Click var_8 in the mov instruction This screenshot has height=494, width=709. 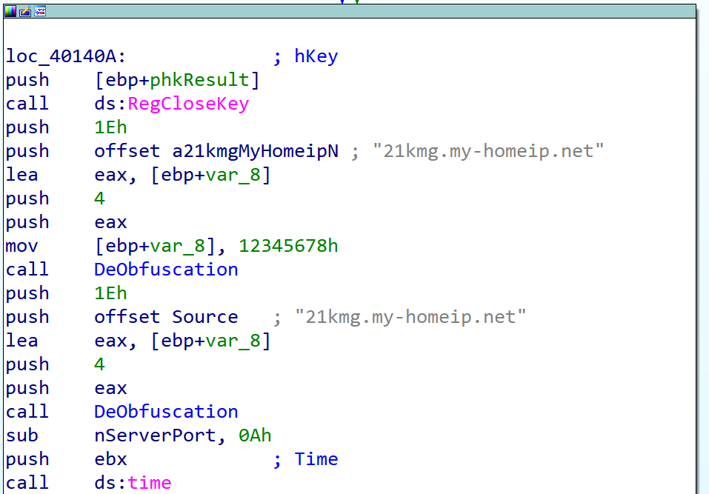tap(177, 246)
